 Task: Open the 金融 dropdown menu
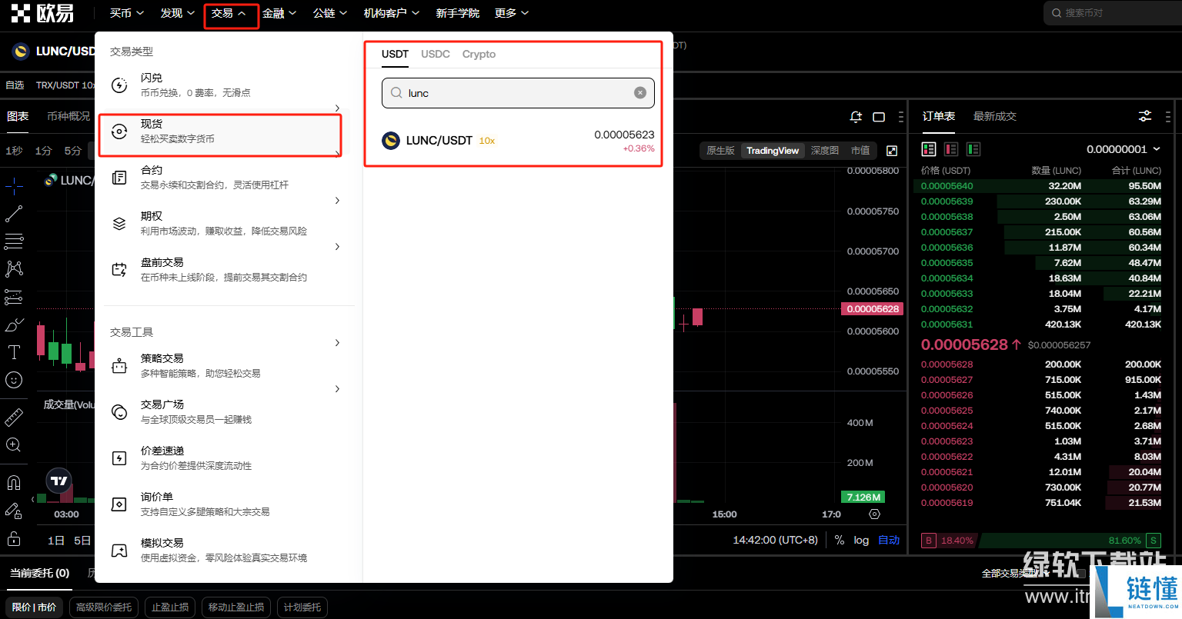pos(279,13)
